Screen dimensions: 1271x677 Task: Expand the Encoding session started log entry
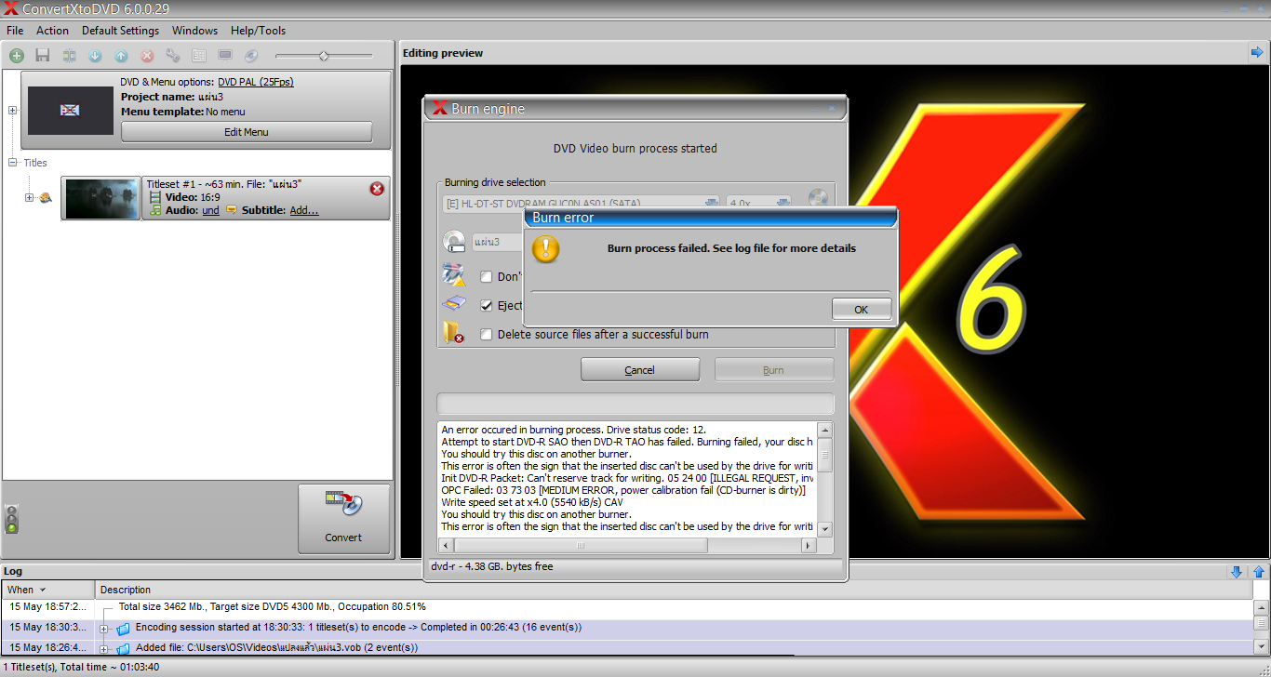coord(104,629)
